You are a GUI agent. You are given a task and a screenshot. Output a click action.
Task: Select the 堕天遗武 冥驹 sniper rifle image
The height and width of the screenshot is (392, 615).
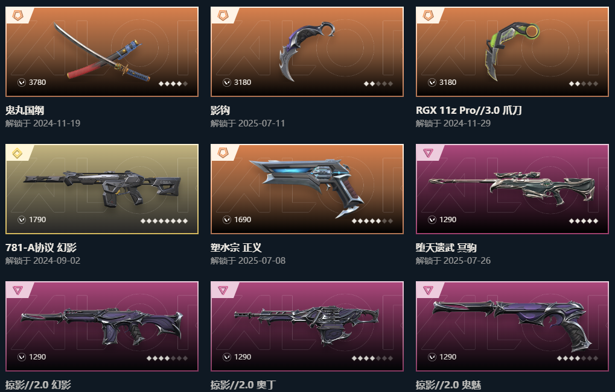(512, 189)
